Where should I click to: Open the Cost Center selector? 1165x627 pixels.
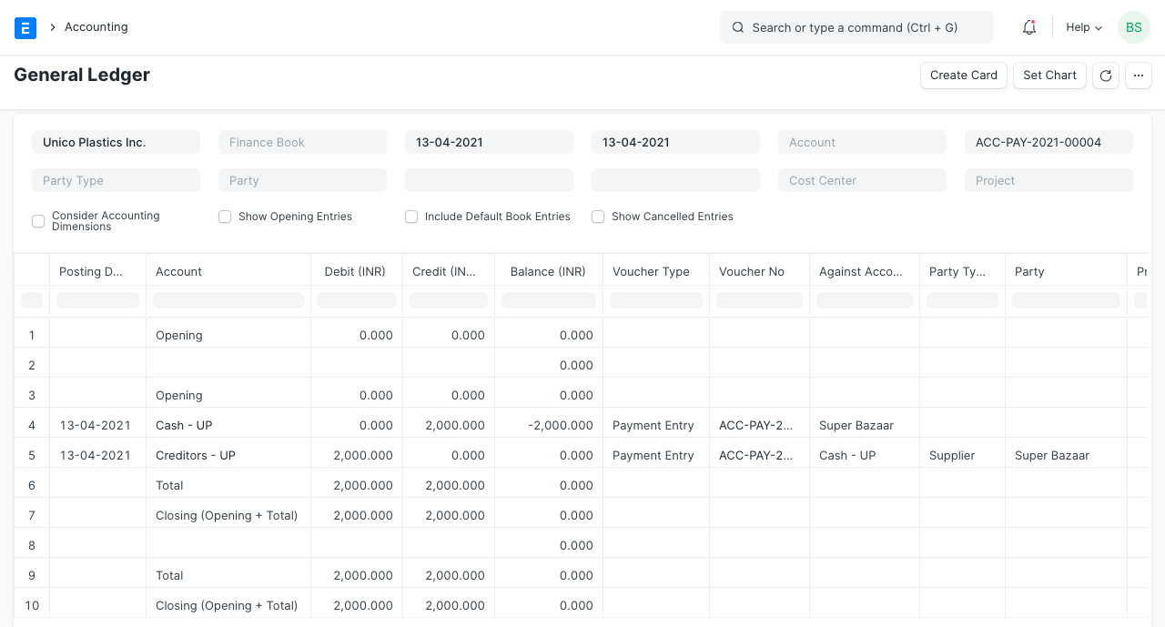(861, 180)
